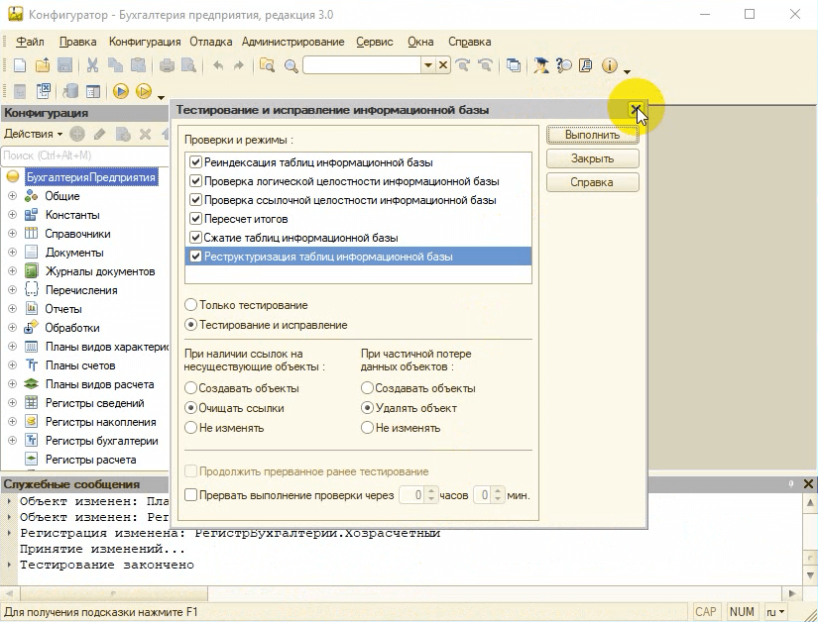Toggle Пересчет итогов checkbox
Viewport: 818px width, 622px height.
(195, 218)
